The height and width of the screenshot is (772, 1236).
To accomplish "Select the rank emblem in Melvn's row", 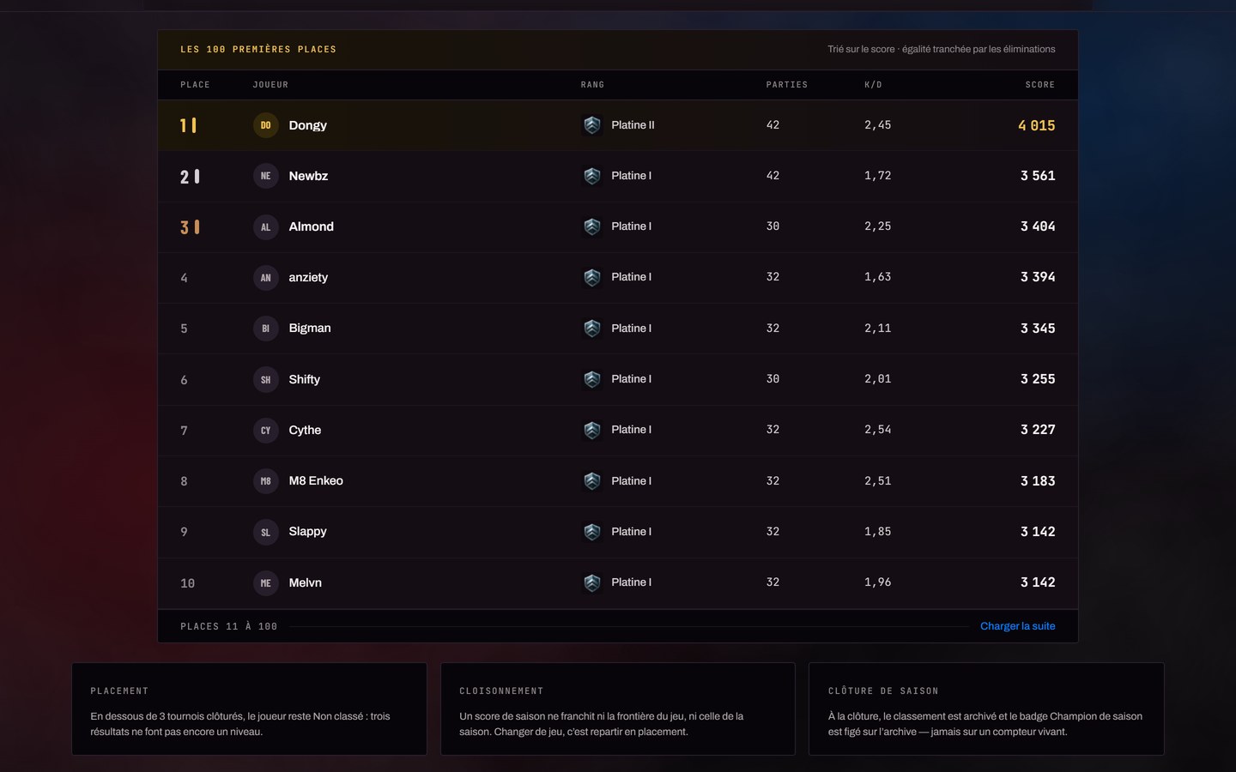I will (x=592, y=582).
